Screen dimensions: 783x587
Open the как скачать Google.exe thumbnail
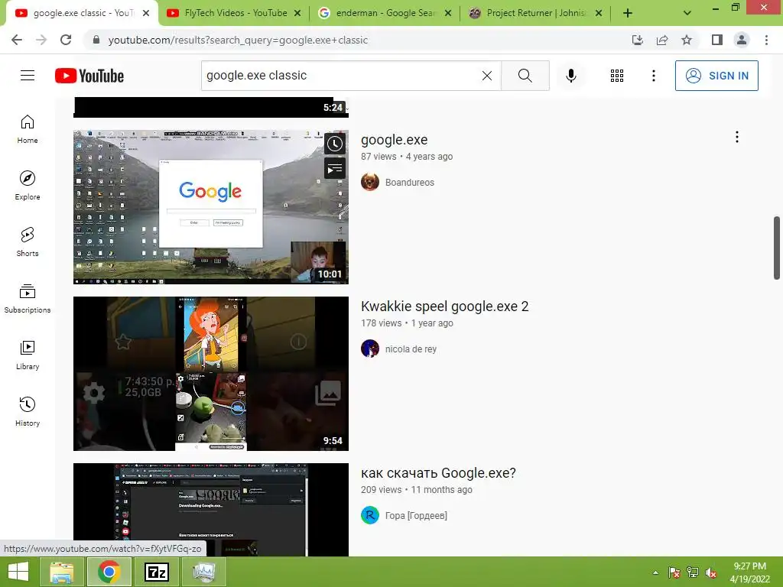pyautogui.click(x=211, y=510)
